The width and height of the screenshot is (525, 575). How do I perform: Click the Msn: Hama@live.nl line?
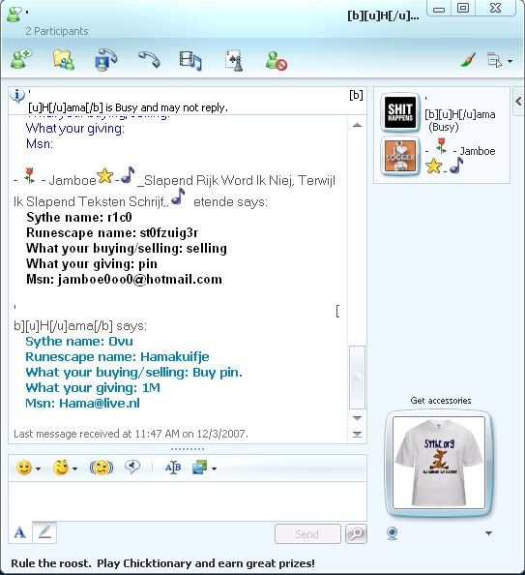[83, 404]
